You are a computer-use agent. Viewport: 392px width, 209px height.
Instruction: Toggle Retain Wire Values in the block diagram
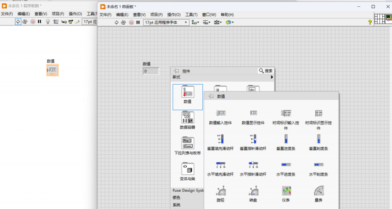pos(56,22)
